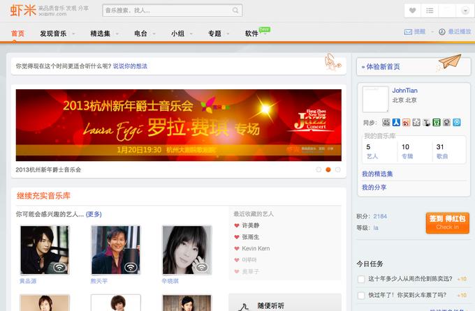
Task: Open the 发现音乐 menu
Action: click(53, 33)
